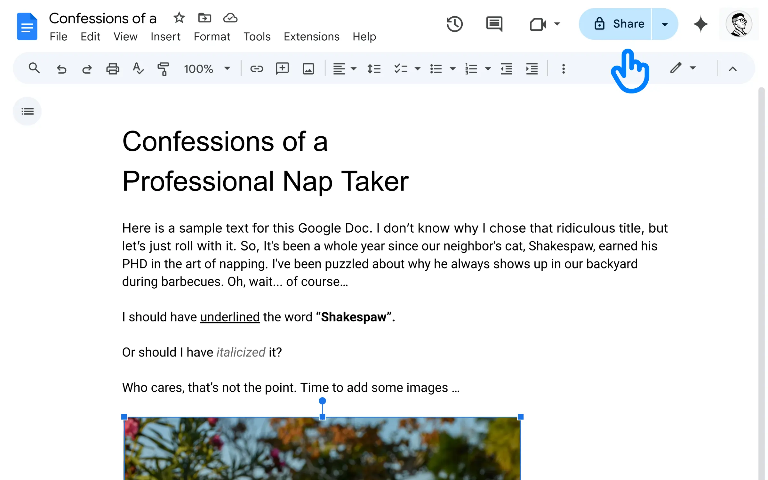
Task: Toggle the checklist formatting
Action: (401, 69)
